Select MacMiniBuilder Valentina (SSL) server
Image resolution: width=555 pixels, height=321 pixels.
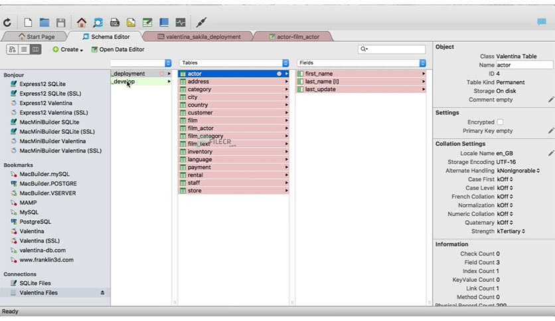click(60, 151)
